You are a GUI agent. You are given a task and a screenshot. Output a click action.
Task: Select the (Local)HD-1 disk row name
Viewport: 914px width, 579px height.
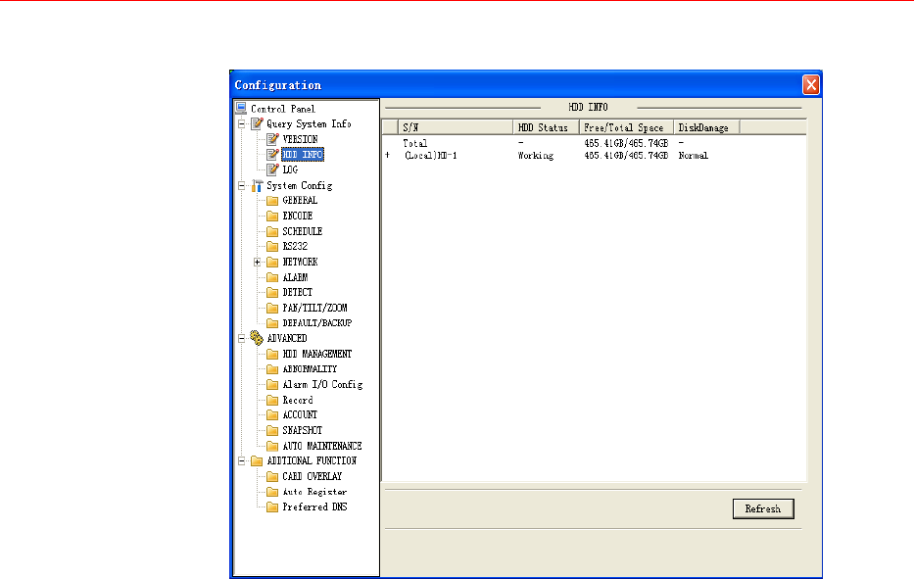[x=431, y=156]
